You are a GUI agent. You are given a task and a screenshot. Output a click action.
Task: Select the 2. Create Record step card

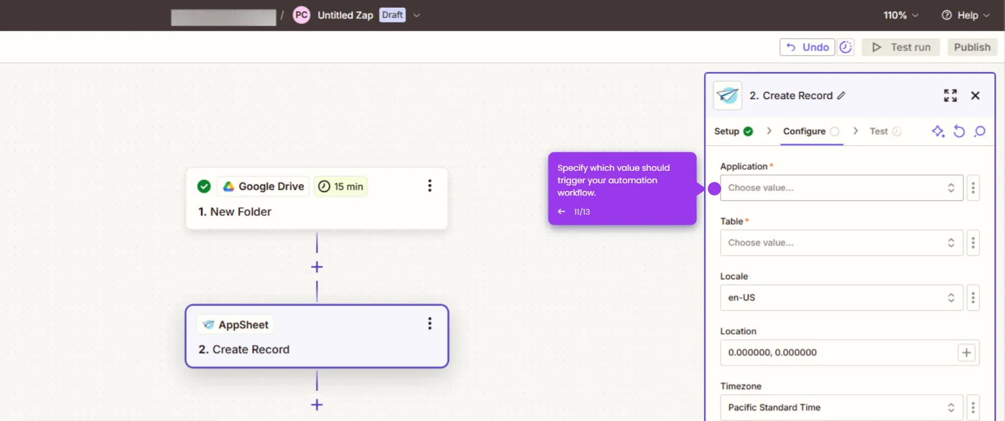pyautogui.click(x=317, y=336)
